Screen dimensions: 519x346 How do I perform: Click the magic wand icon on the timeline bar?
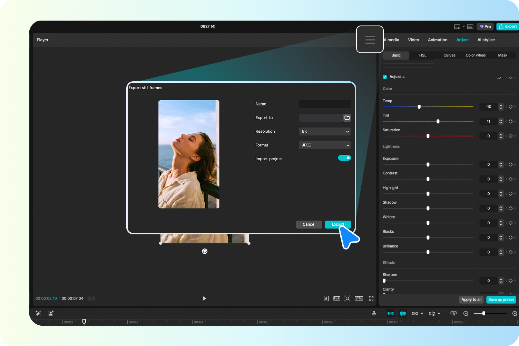click(x=38, y=313)
